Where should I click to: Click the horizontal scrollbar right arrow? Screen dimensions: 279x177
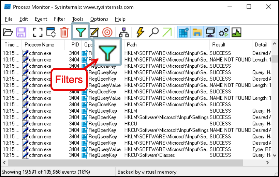(267, 163)
